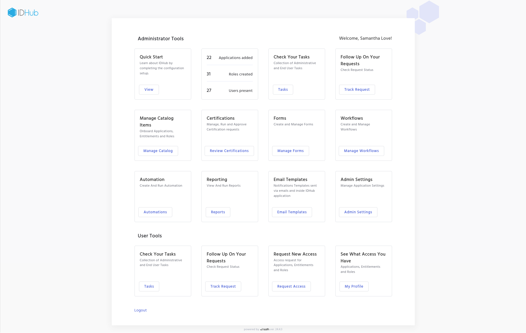Click the Request Access button
526x333 pixels.
tap(291, 286)
